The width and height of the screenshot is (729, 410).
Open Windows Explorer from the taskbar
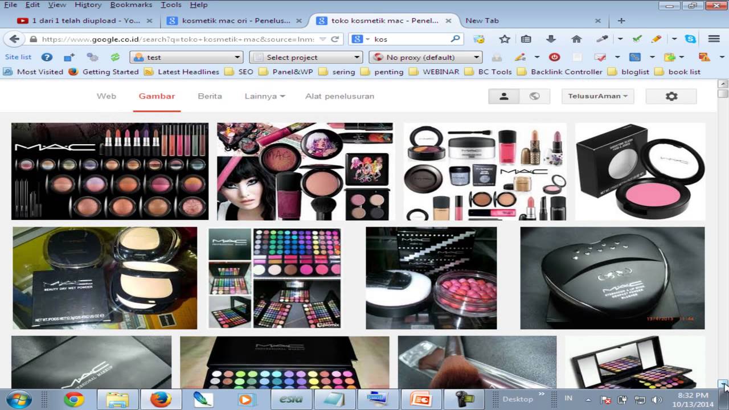[x=117, y=399]
